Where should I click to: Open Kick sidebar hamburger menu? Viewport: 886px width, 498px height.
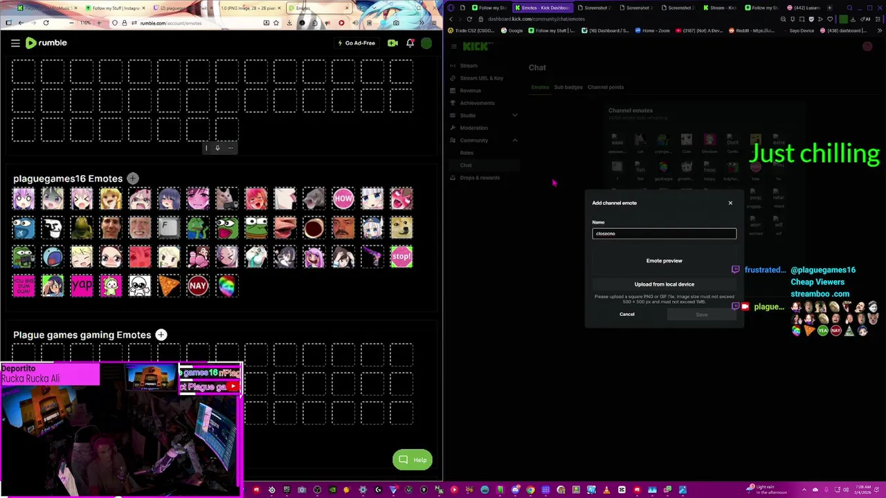tap(454, 46)
